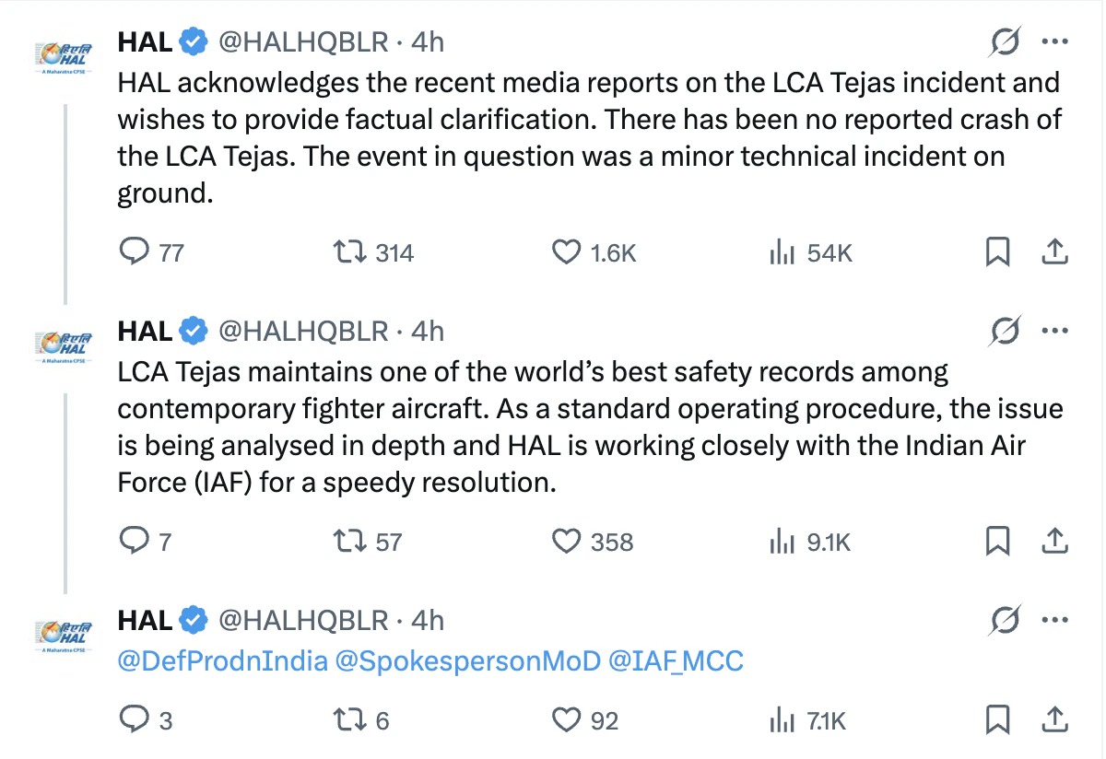Reply to the first HAL tweet
This screenshot has height=759, width=1106.
point(135,252)
